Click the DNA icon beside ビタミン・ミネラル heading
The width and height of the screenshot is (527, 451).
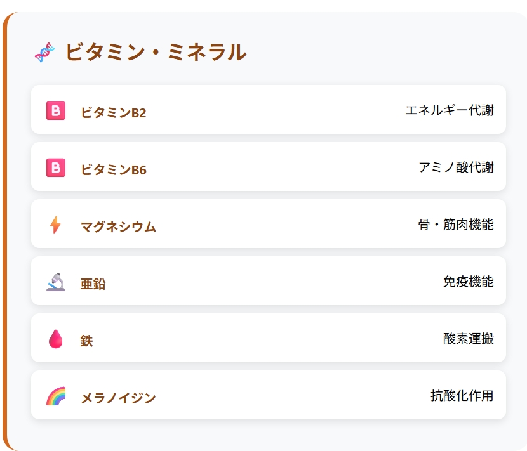pyautogui.click(x=45, y=53)
